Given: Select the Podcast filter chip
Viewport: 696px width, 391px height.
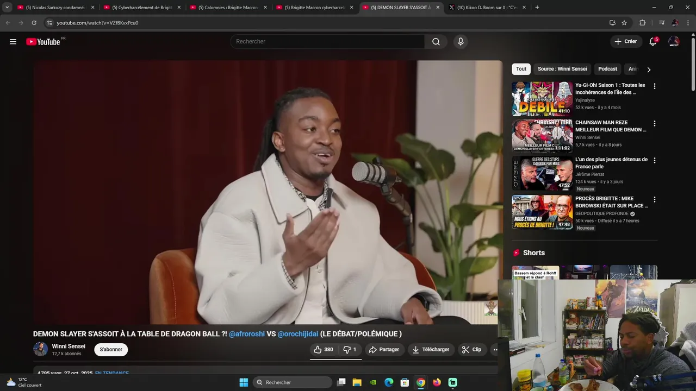Looking at the screenshot, I should pyautogui.click(x=607, y=69).
